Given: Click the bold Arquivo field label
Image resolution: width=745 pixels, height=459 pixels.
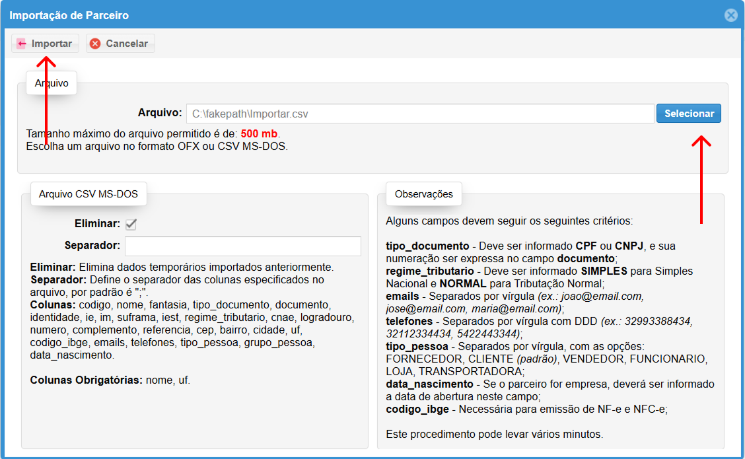Looking at the screenshot, I should (x=159, y=113).
